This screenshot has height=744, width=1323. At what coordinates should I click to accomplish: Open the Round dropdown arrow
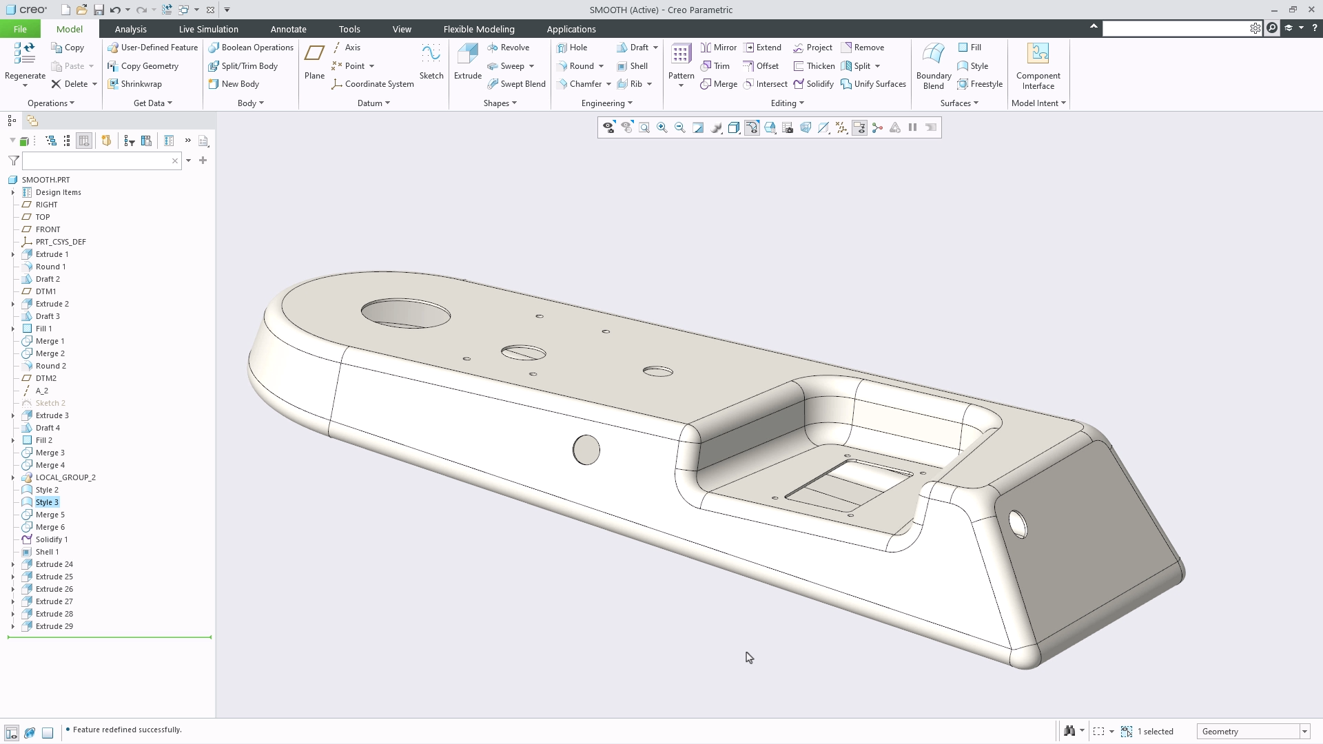point(601,66)
